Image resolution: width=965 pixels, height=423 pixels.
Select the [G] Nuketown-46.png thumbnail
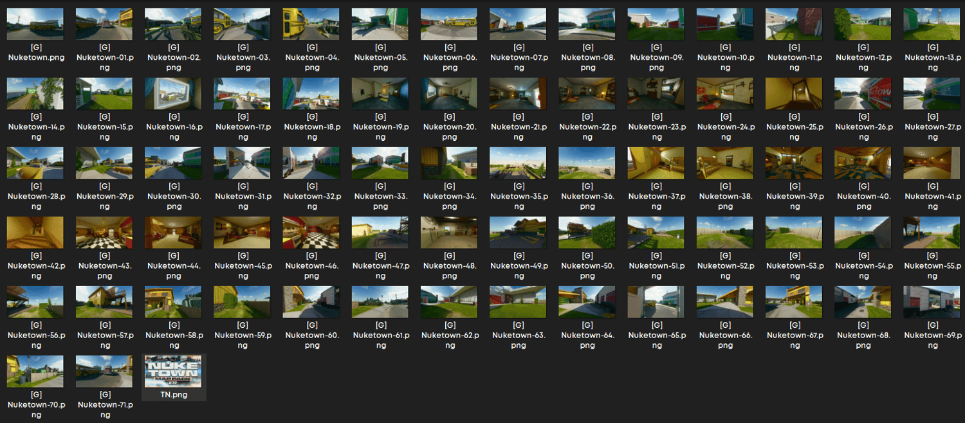[311, 233]
